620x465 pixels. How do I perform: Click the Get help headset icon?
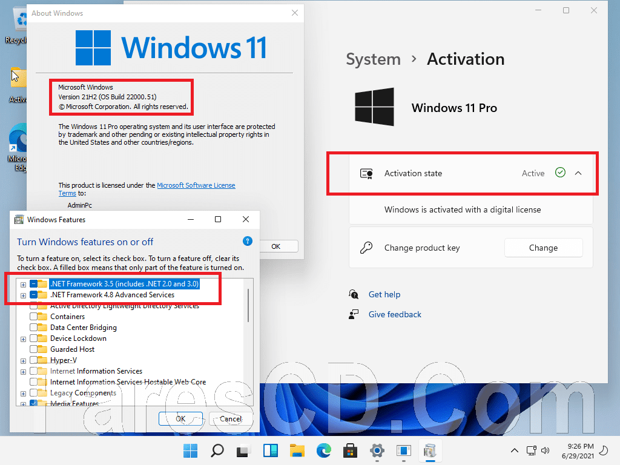(354, 295)
